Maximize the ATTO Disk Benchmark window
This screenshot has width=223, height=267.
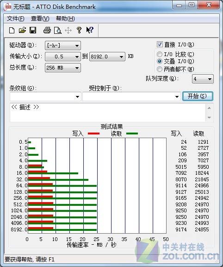(191, 5)
